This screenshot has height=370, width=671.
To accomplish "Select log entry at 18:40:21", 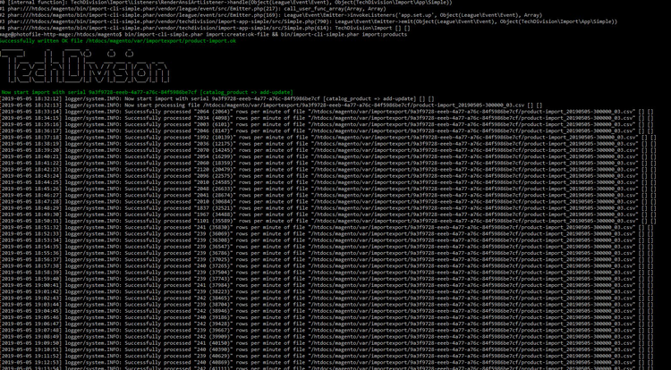I will click(327, 156).
